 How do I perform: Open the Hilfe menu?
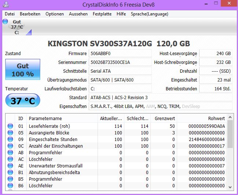pyautogui.click(x=121, y=14)
